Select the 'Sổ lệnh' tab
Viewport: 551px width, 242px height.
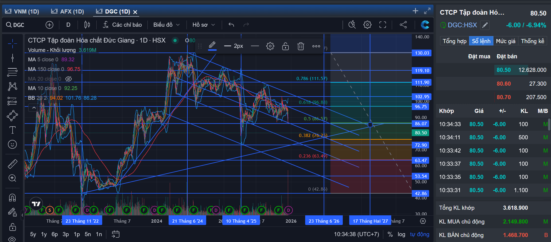(481, 41)
